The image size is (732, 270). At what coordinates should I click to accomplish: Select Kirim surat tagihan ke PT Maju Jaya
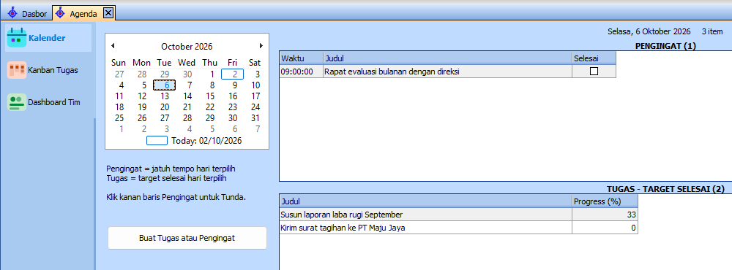426,228
